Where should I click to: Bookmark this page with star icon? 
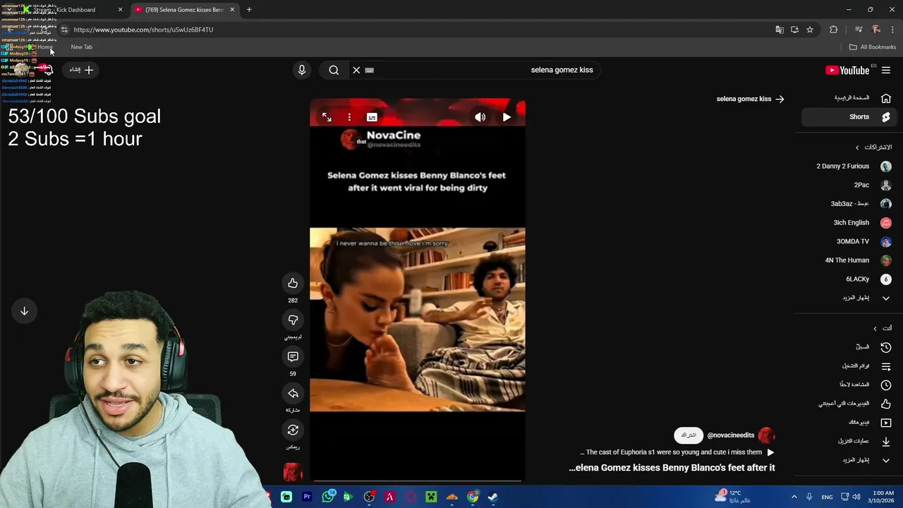(x=810, y=30)
